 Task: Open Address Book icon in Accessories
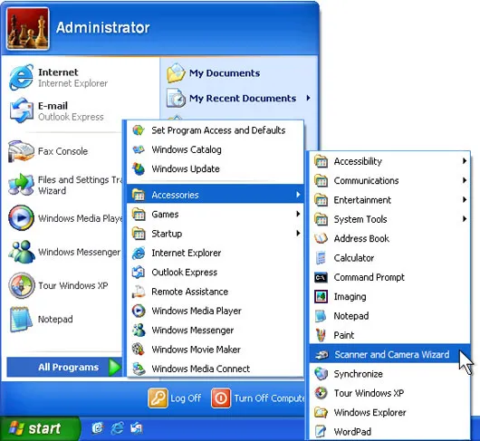[321, 238]
